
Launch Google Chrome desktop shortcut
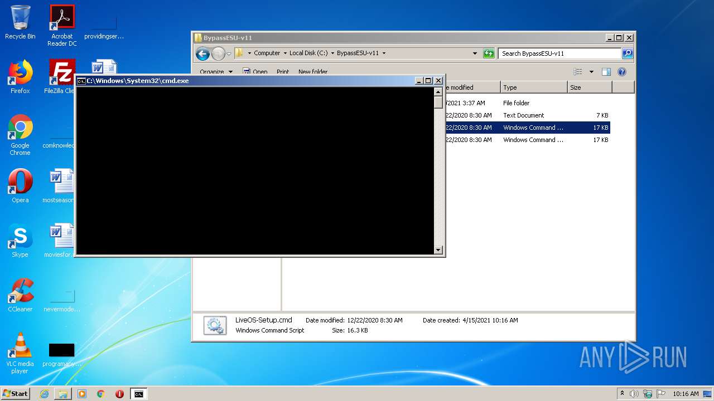20,135
